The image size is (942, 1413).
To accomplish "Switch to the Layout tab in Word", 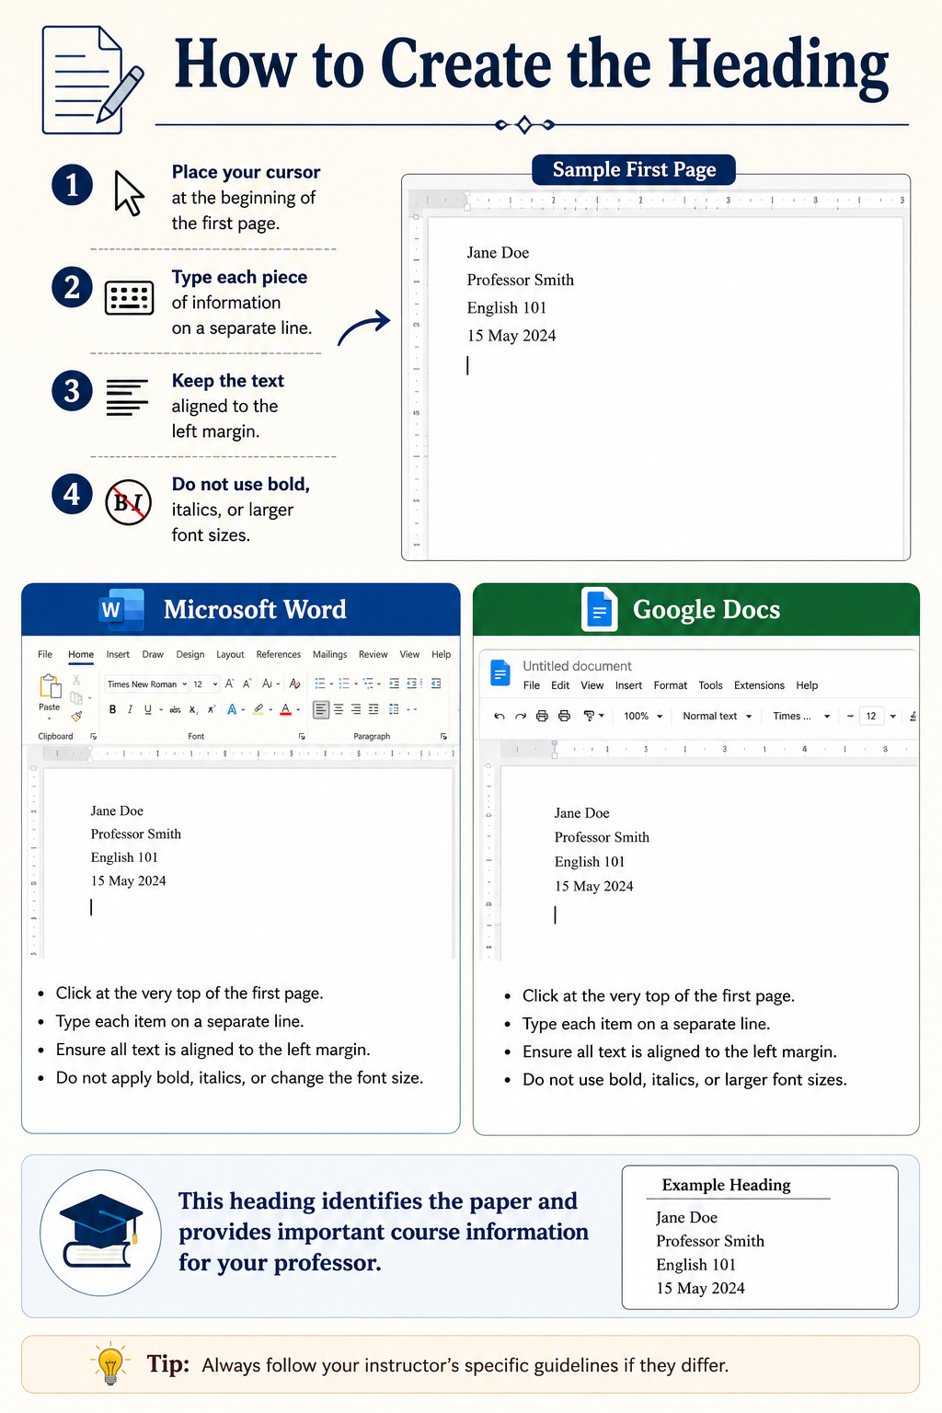I will [230, 655].
